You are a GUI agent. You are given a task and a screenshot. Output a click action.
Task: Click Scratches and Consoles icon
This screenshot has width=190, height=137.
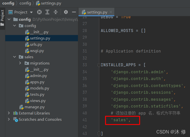16,119
